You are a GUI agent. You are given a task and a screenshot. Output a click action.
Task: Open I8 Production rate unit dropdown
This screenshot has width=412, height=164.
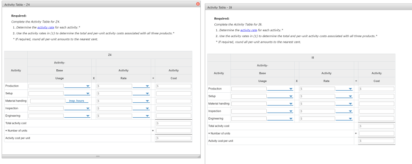344,89
